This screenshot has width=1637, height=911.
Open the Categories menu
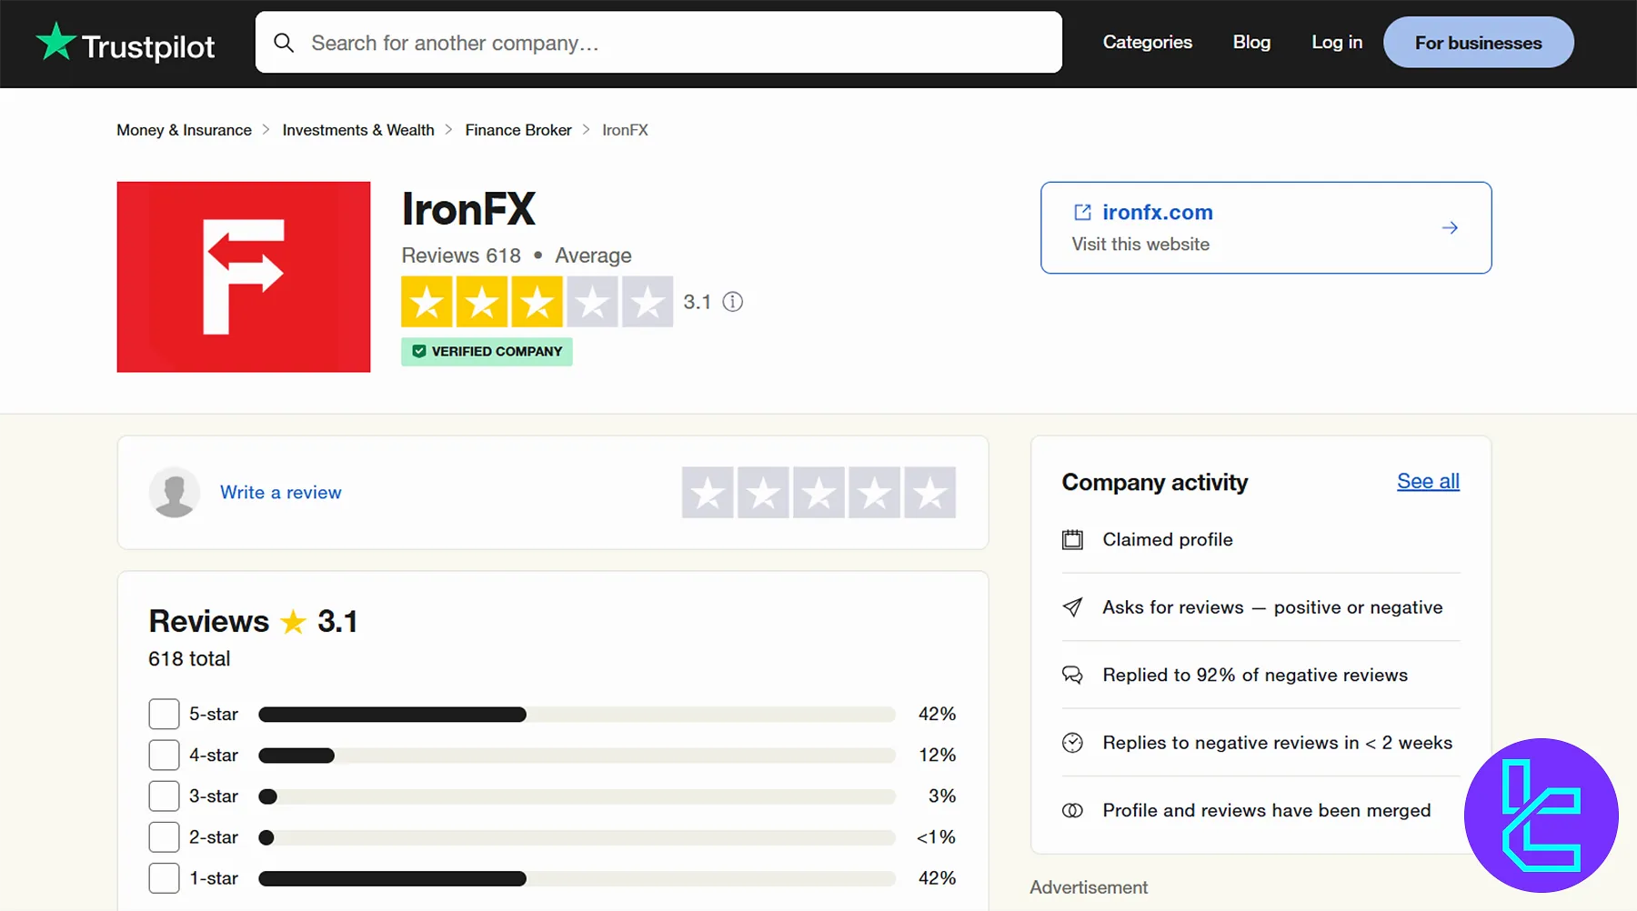pyautogui.click(x=1147, y=43)
